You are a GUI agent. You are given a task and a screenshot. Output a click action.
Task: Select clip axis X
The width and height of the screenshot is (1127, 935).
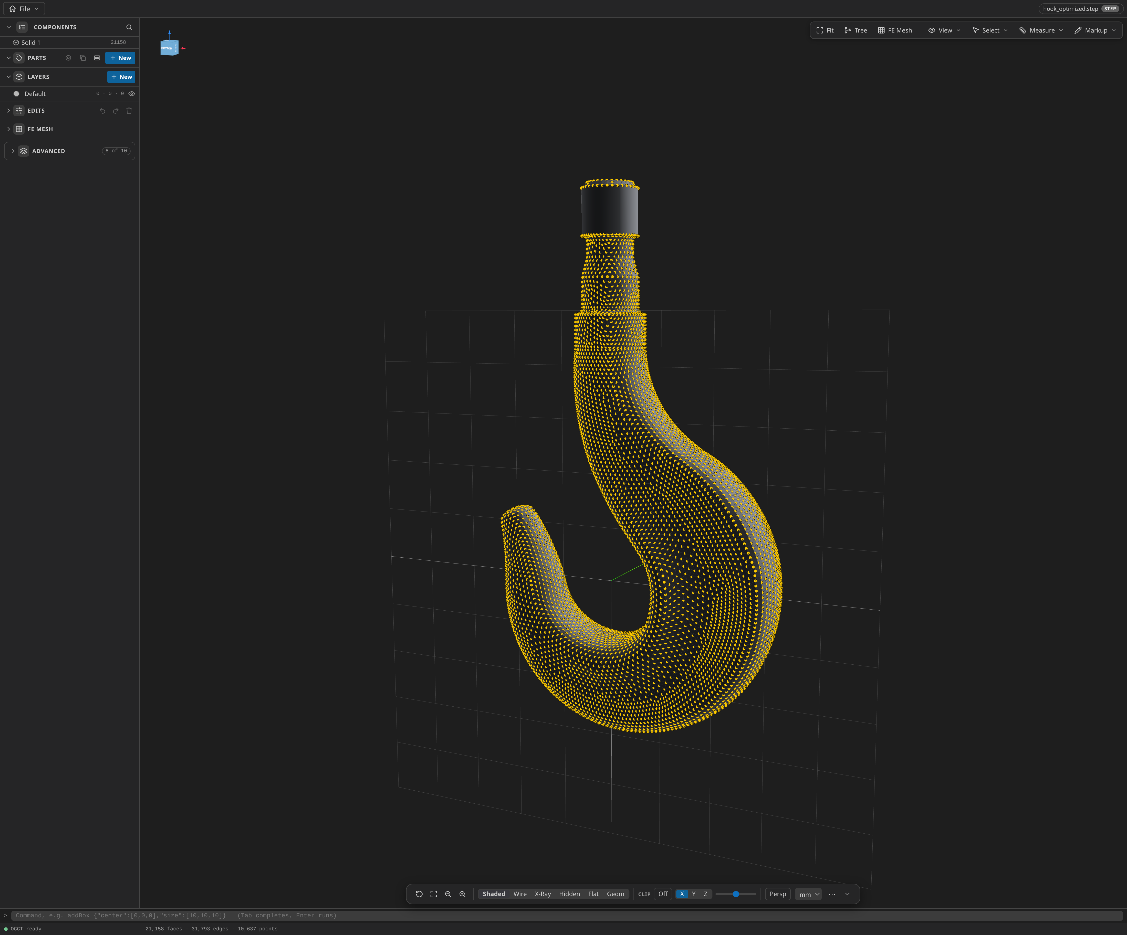pyautogui.click(x=682, y=894)
